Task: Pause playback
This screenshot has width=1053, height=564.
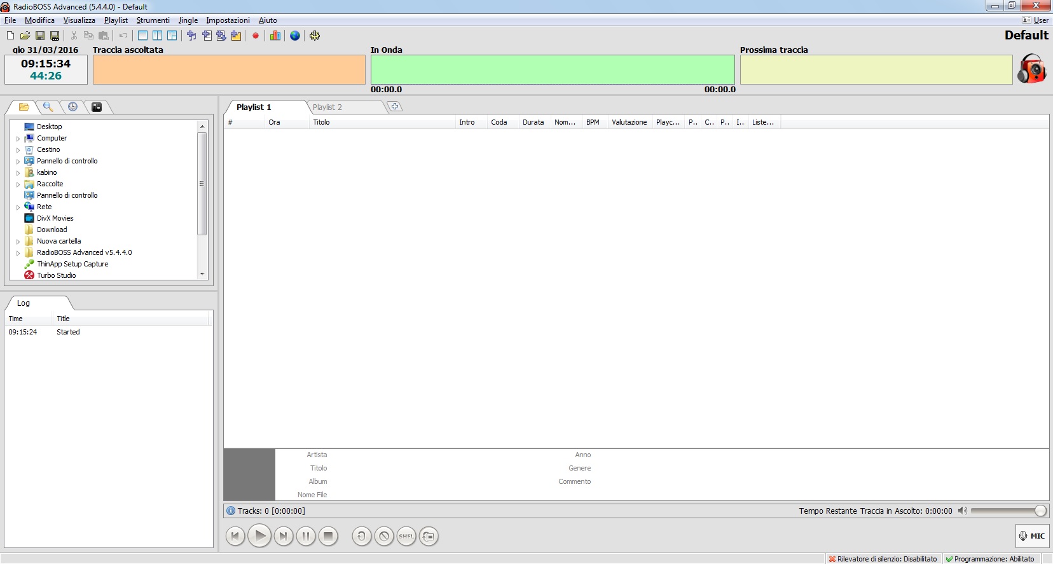Action: [x=306, y=536]
